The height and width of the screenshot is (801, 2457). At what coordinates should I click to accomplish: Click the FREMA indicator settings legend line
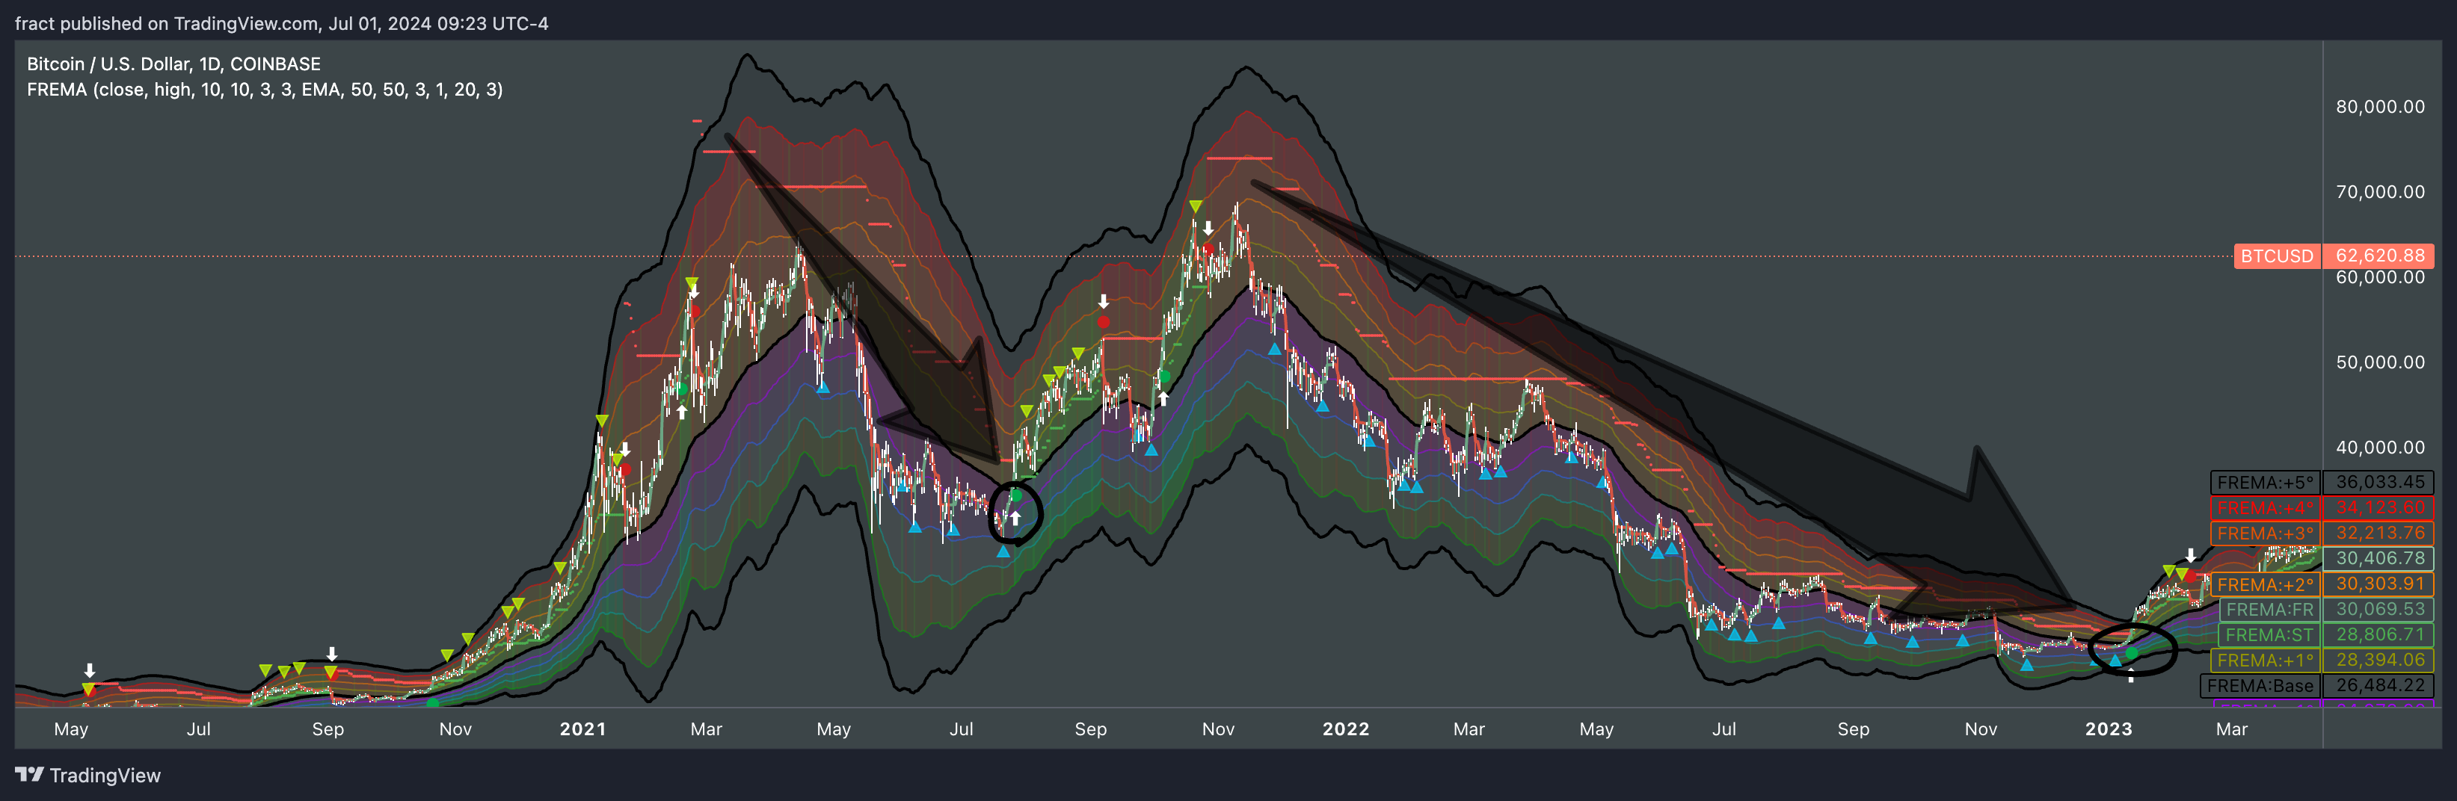pos(265,90)
